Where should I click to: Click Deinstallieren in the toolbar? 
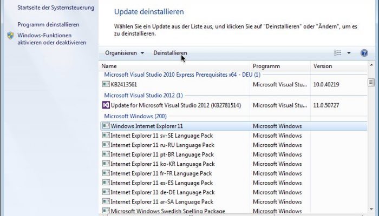[170, 53]
